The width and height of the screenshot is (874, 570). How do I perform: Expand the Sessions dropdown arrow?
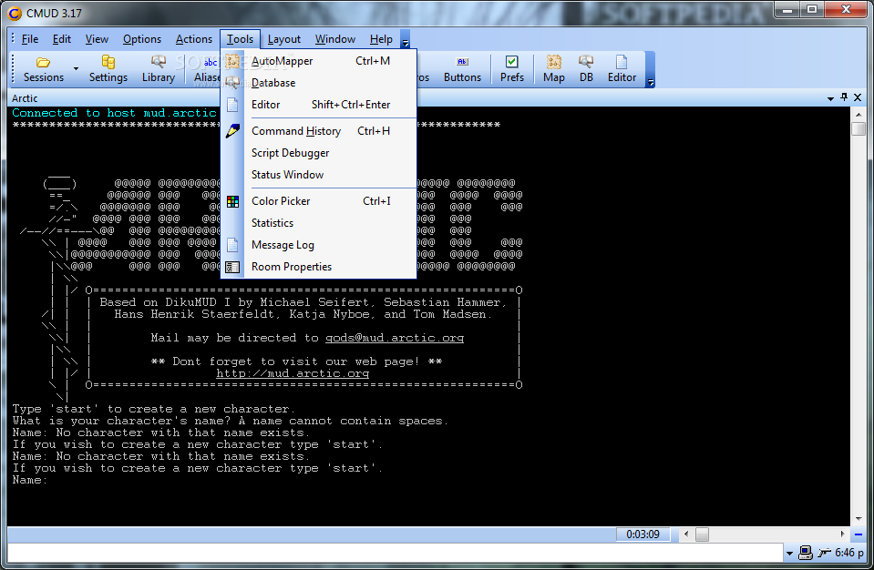point(76,69)
